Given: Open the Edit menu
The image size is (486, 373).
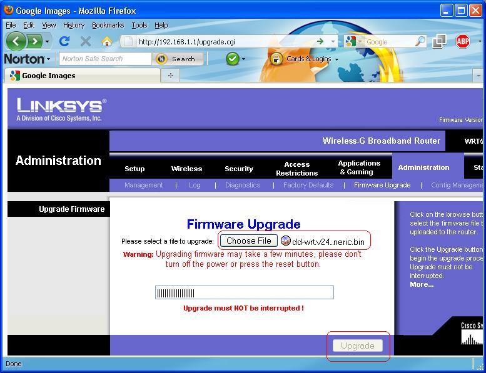Looking at the screenshot, I should 29,25.
